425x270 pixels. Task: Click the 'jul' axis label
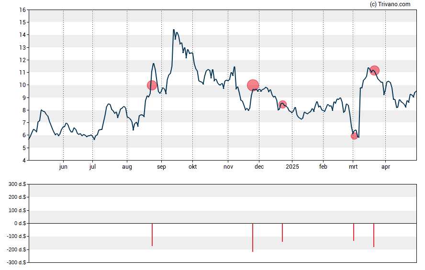(92, 167)
